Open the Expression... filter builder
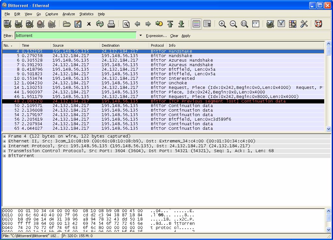This screenshot has width=333, height=240. 156,36
